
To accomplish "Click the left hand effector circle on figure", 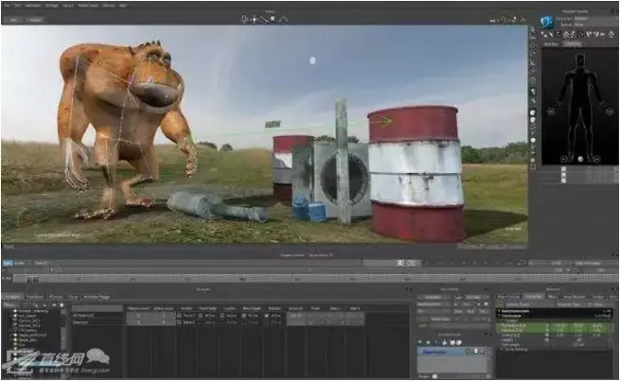I will tap(551, 112).
